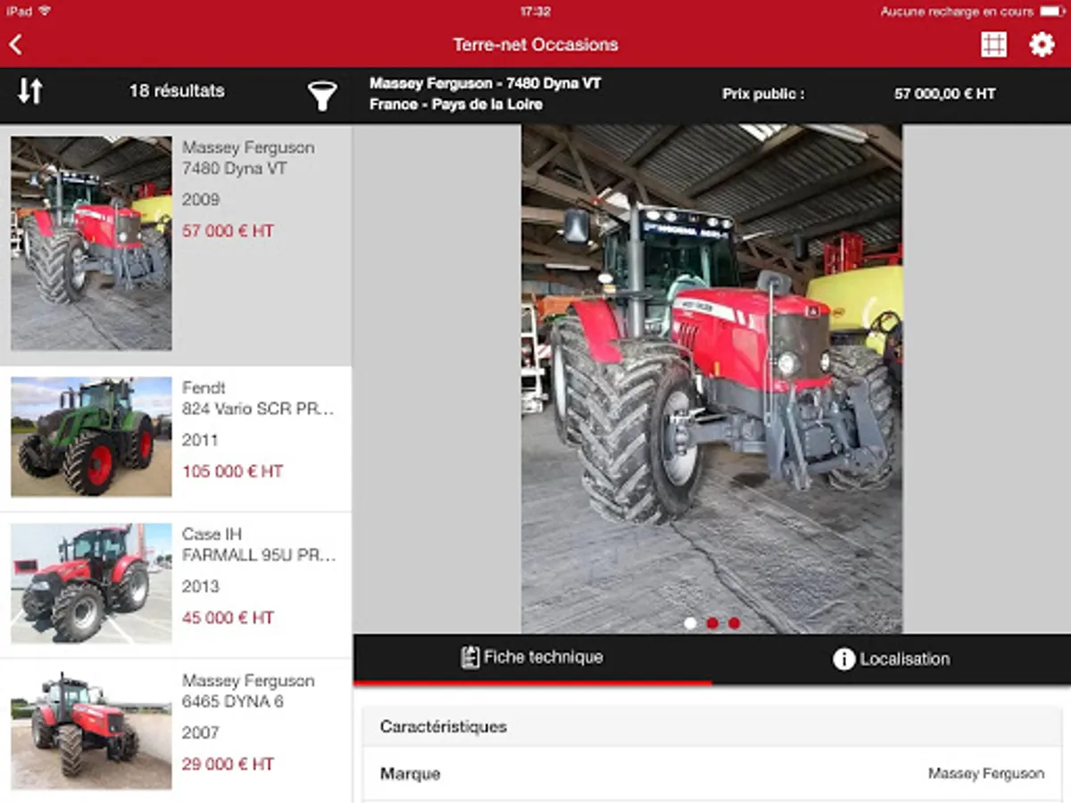Click the year 2007 on 6465 listing

click(x=200, y=733)
